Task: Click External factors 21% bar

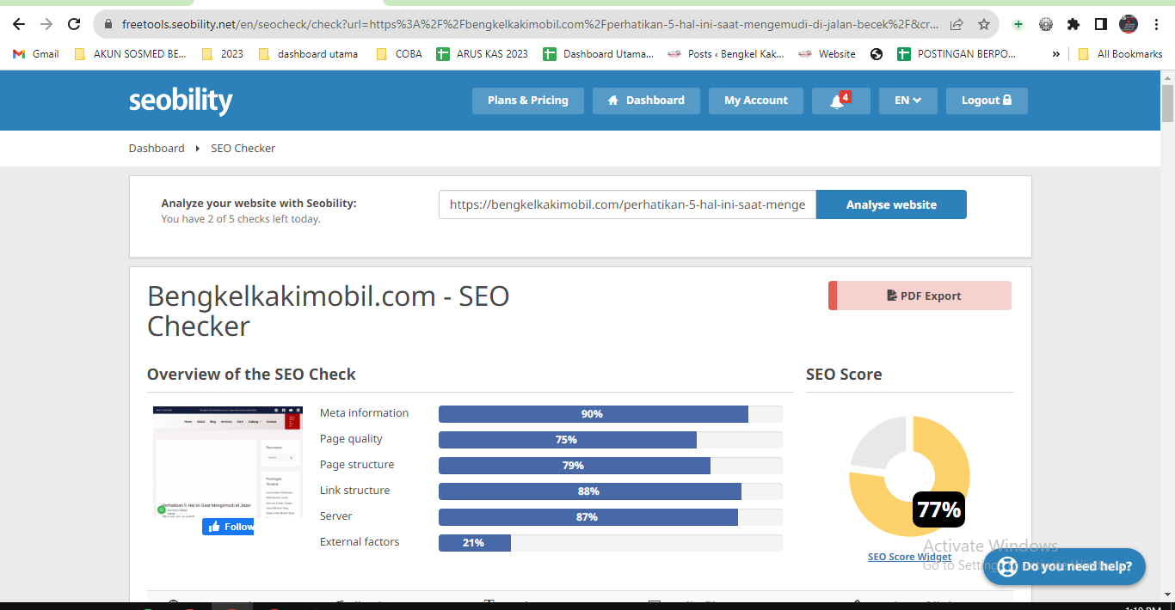Action: pos(611,542)
